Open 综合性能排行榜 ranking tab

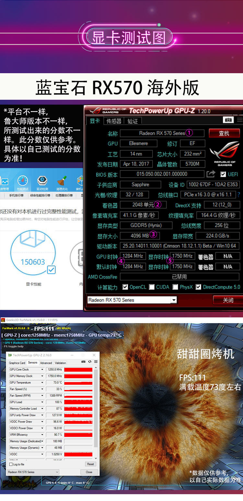point(40,195)
